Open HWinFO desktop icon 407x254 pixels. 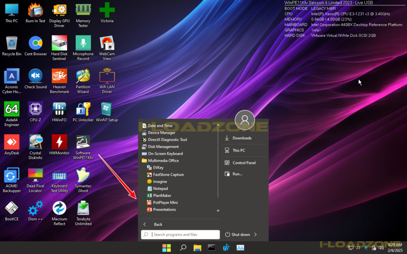click(59, 112)
